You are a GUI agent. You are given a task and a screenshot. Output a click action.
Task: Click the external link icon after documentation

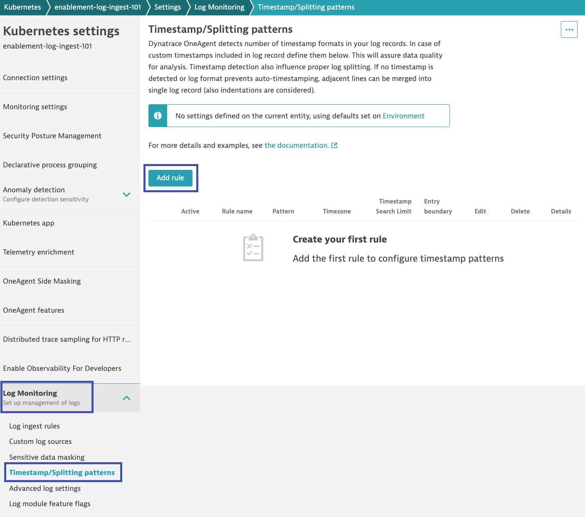click(x=334, y=145)
